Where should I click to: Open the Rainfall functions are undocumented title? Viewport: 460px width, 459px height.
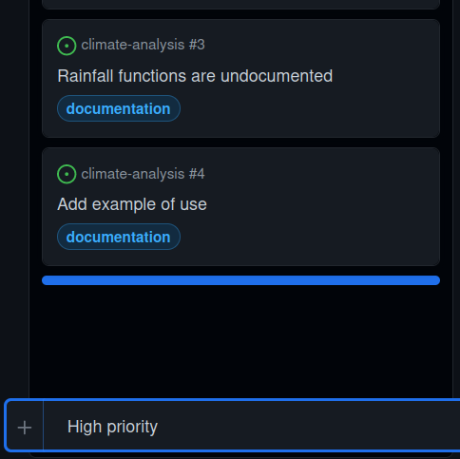point(195,76)
